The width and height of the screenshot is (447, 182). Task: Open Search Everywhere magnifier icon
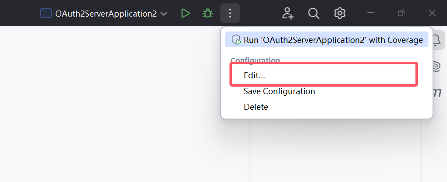coord(313,13)
